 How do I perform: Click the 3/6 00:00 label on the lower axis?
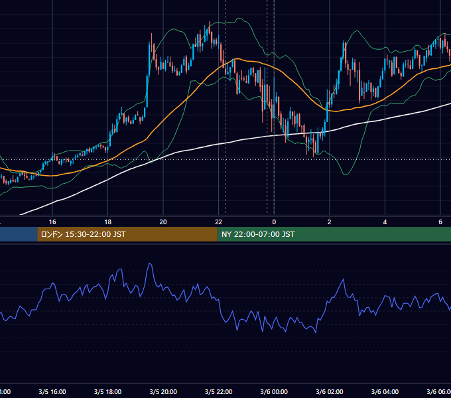coord(274,391)
